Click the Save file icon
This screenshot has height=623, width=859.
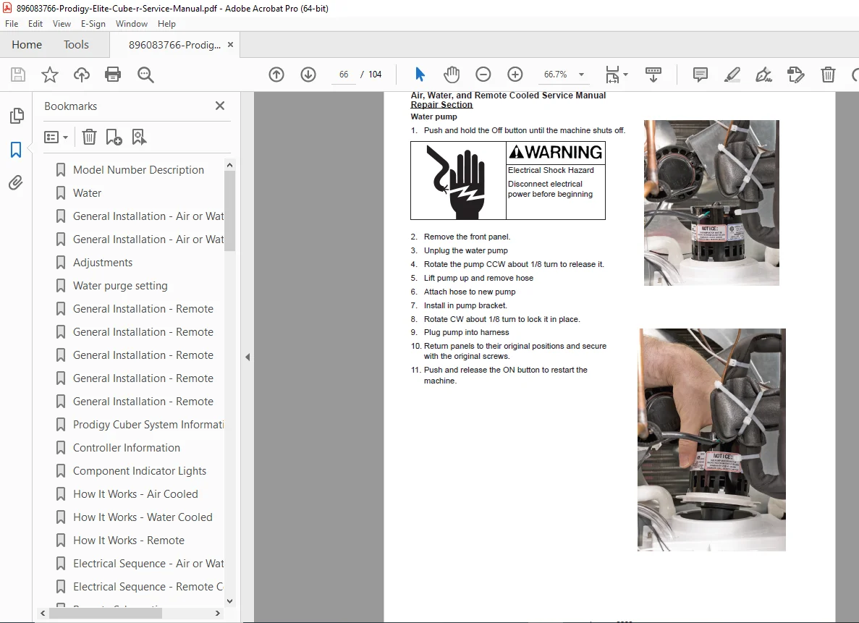point(18,75)
